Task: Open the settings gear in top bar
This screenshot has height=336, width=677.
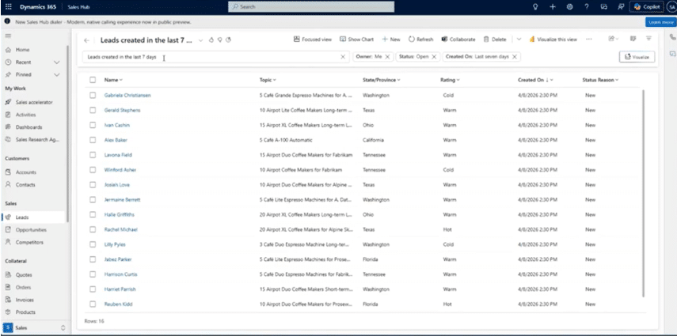Action: pos(569,6)
